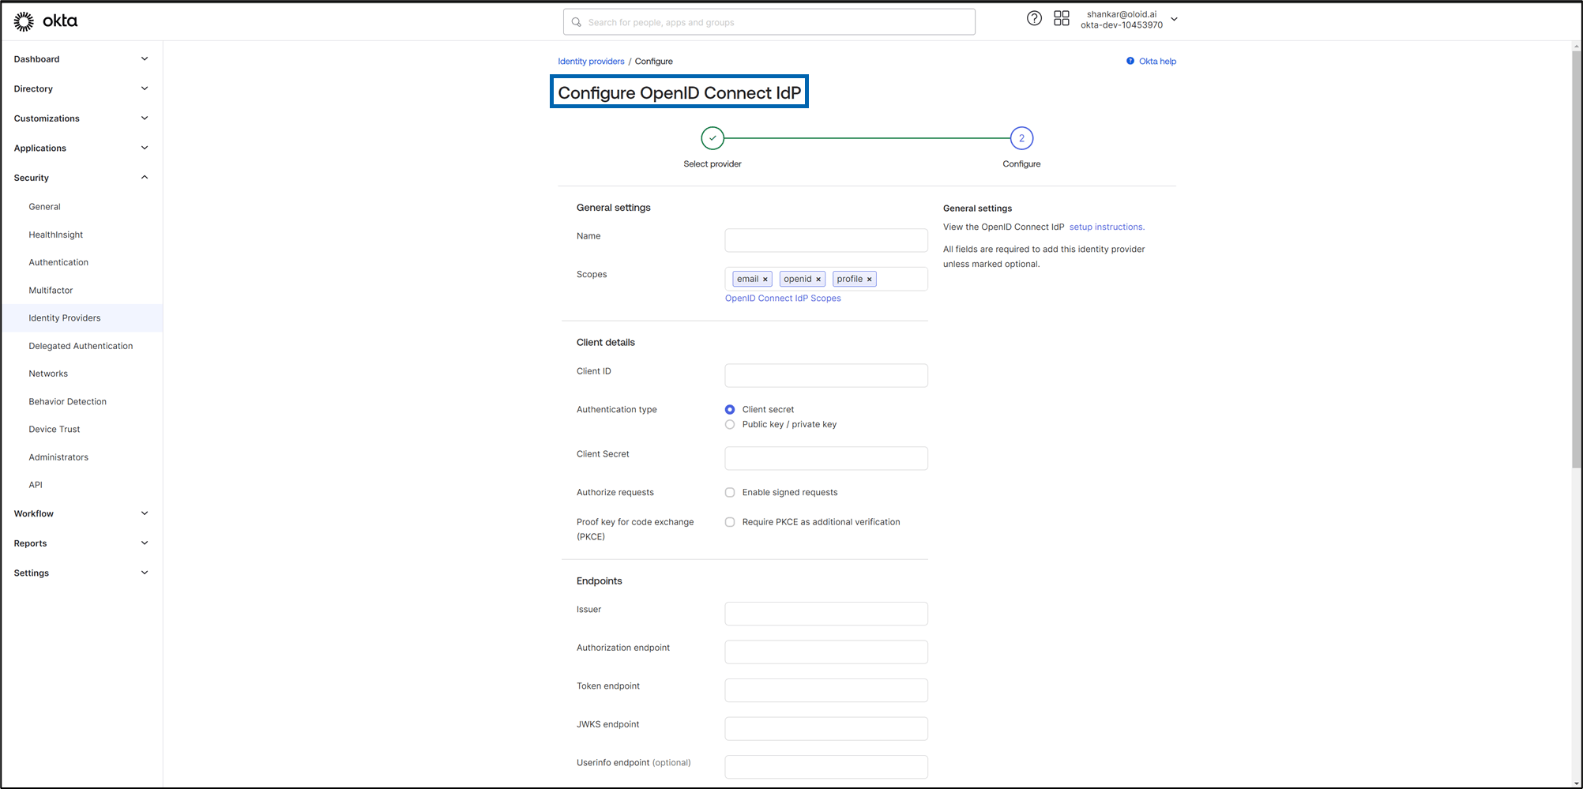Focus the Client ID field

coord(826,375)
